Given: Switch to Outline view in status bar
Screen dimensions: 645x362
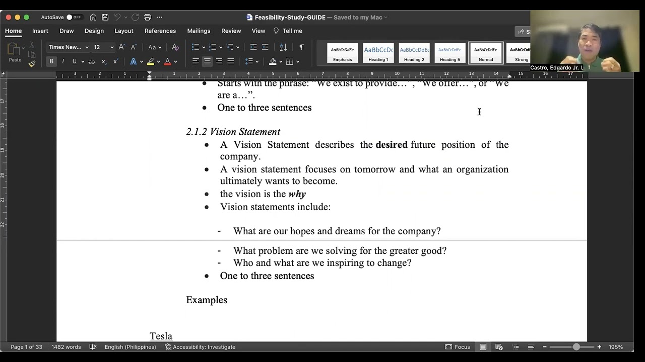Looking at the screenshot, I should pos(515,347).
